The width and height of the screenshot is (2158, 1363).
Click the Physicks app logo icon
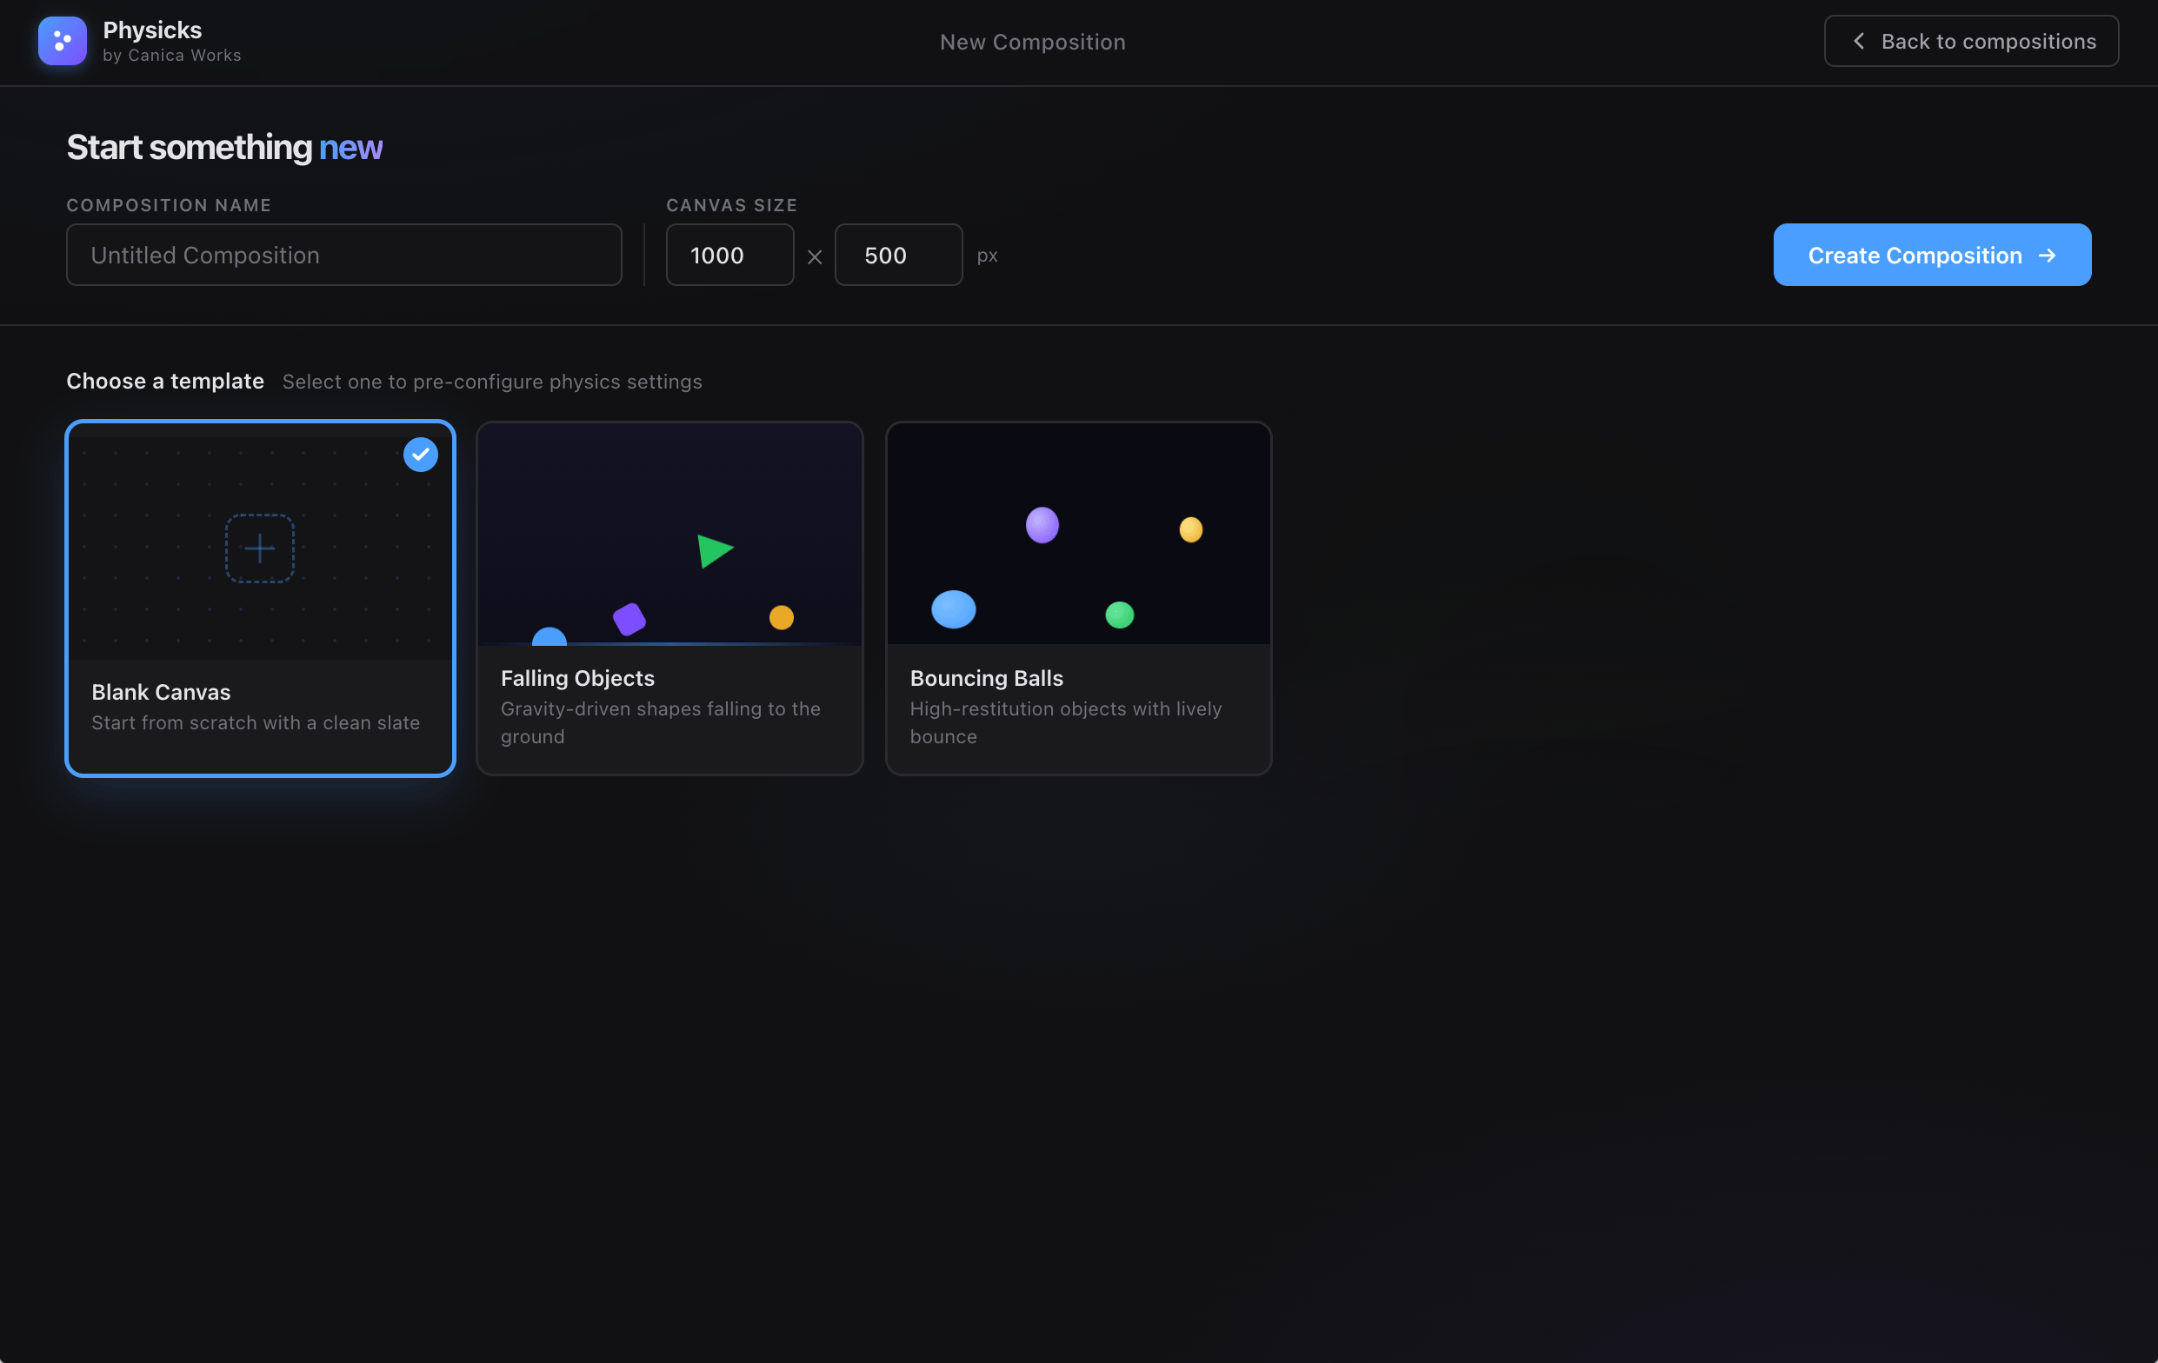62,41
